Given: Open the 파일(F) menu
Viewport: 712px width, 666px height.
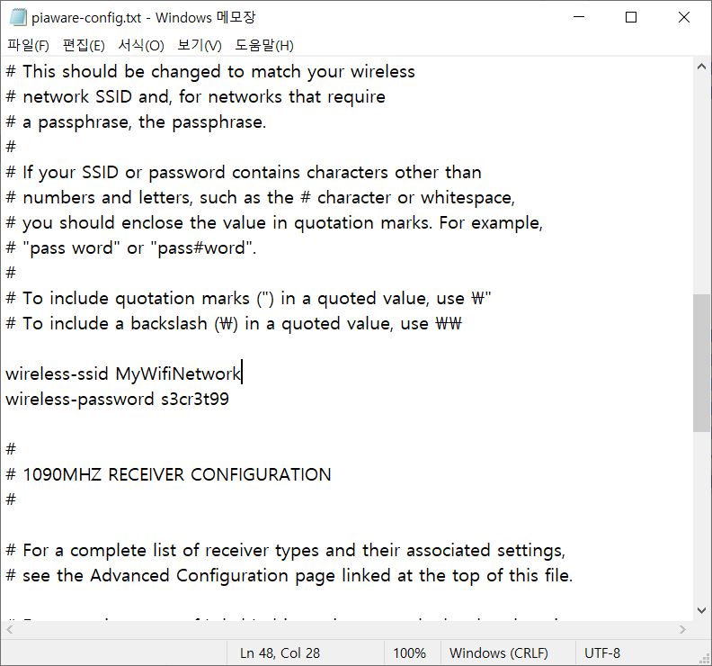Looking at the screenshot, I should pyautogui.click(x=28, y=45).
